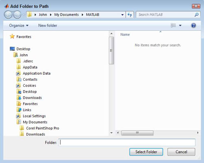Click the Downloads icon under John

(19, 97)
